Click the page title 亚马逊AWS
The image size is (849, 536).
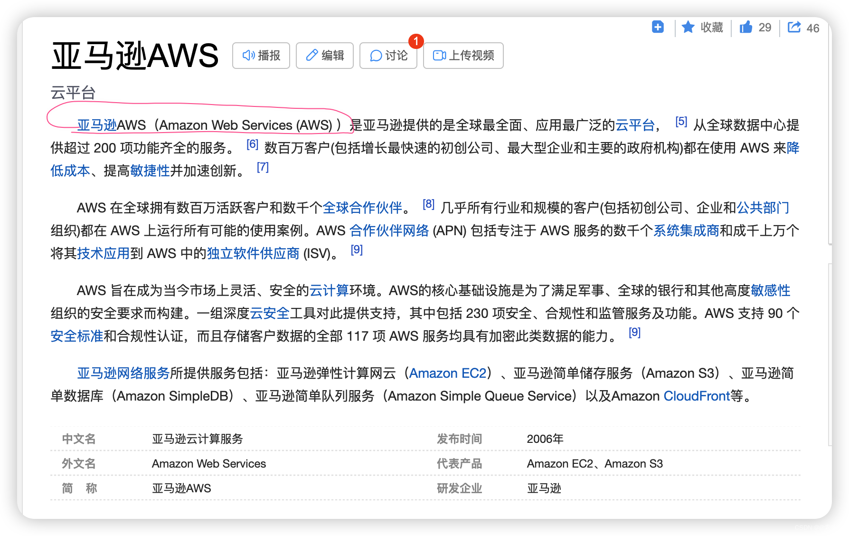135,56
